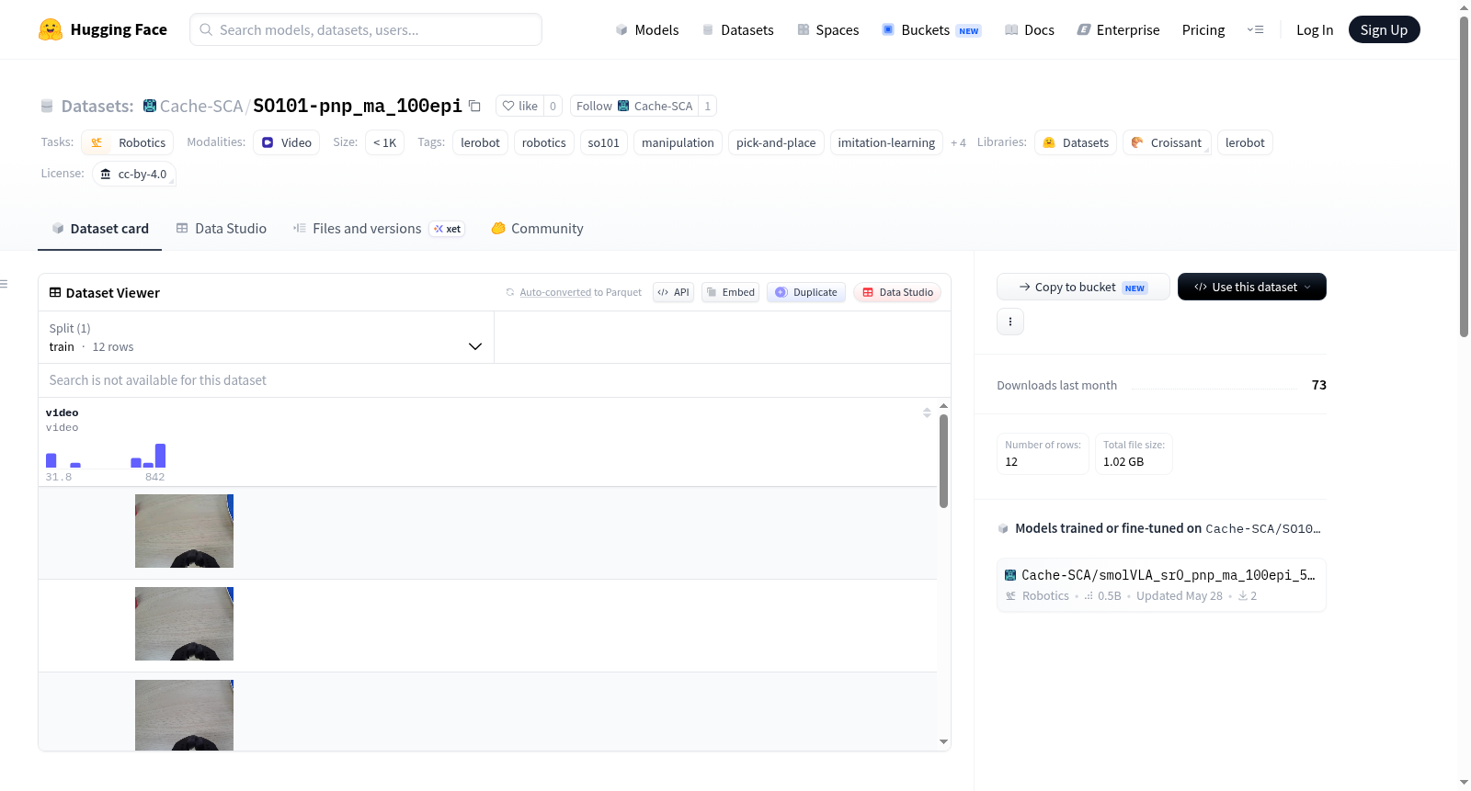Expand the Use this dataset dropdown
Screen dimensions: 1471x791
1252,287
